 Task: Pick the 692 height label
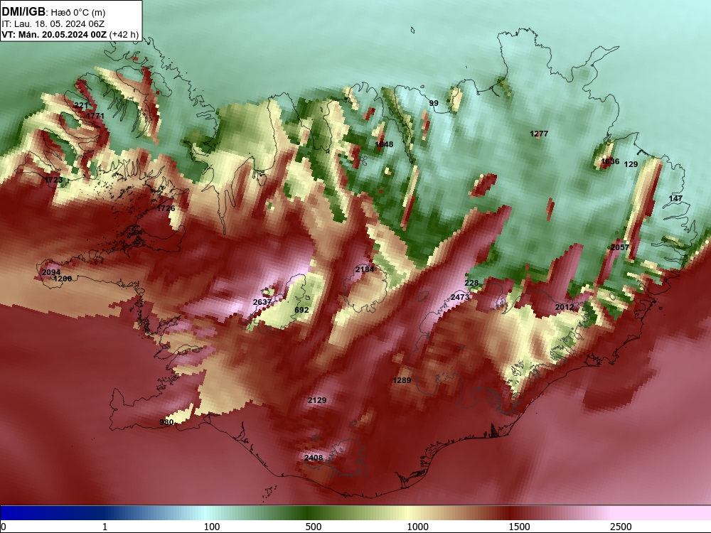point(301,310)
